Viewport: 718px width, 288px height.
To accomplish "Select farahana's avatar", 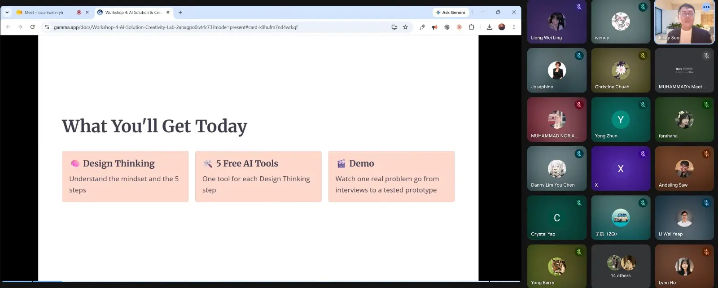I will click(x=684, y=119).
